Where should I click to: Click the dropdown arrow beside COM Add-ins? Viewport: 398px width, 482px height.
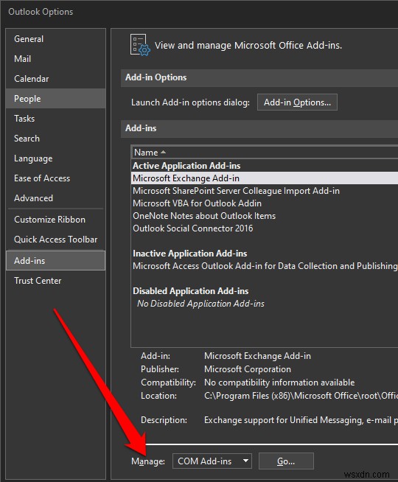coord(245,461)
